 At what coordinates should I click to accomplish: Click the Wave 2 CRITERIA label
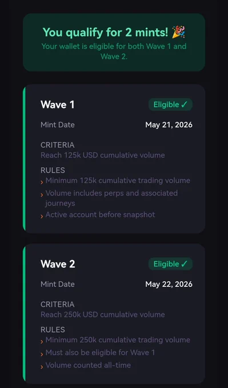pos(58,304)
